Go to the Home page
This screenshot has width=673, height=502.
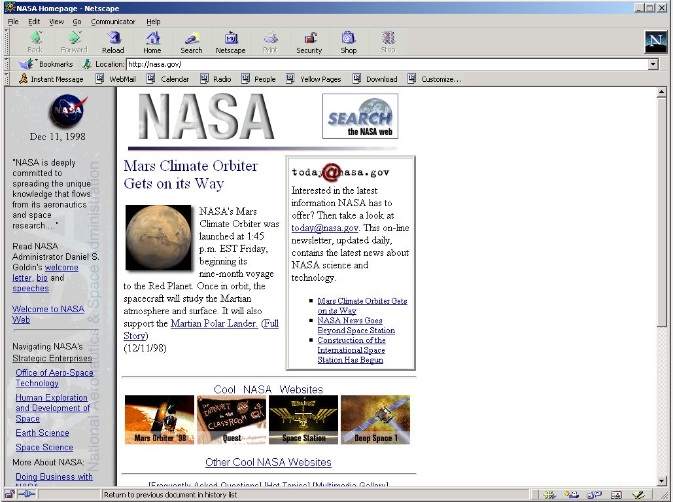pyautogui.click(x=152, y=42)
